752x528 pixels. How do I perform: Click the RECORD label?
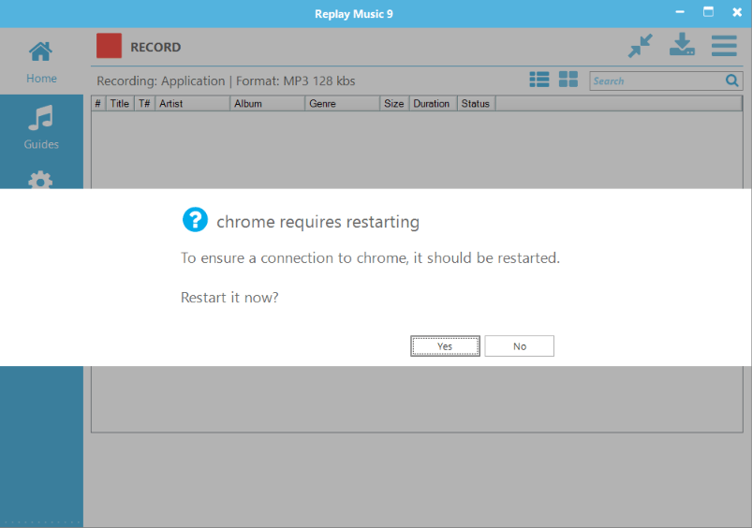[x=155, y=47]
